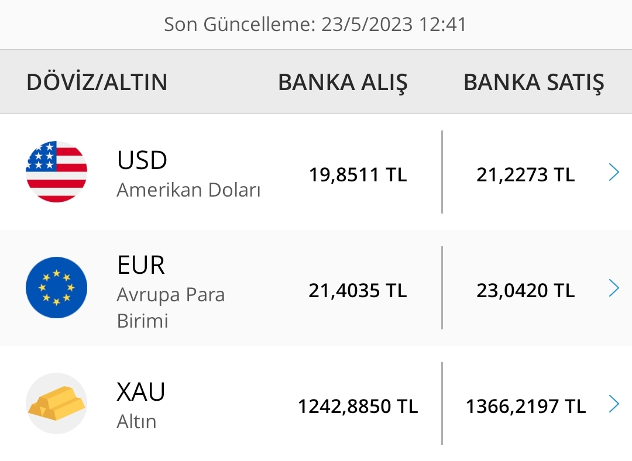
Task: Tap the gold bars icon
Action: click(56, 404)
